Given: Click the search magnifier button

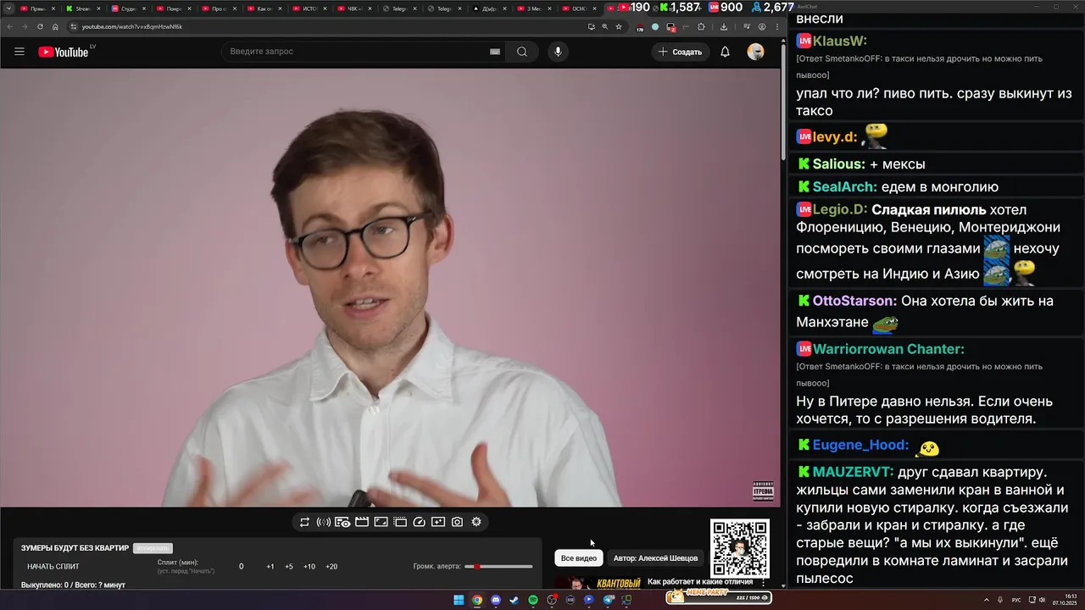Looking at the screenshot, I should click(x=522, y=52).
